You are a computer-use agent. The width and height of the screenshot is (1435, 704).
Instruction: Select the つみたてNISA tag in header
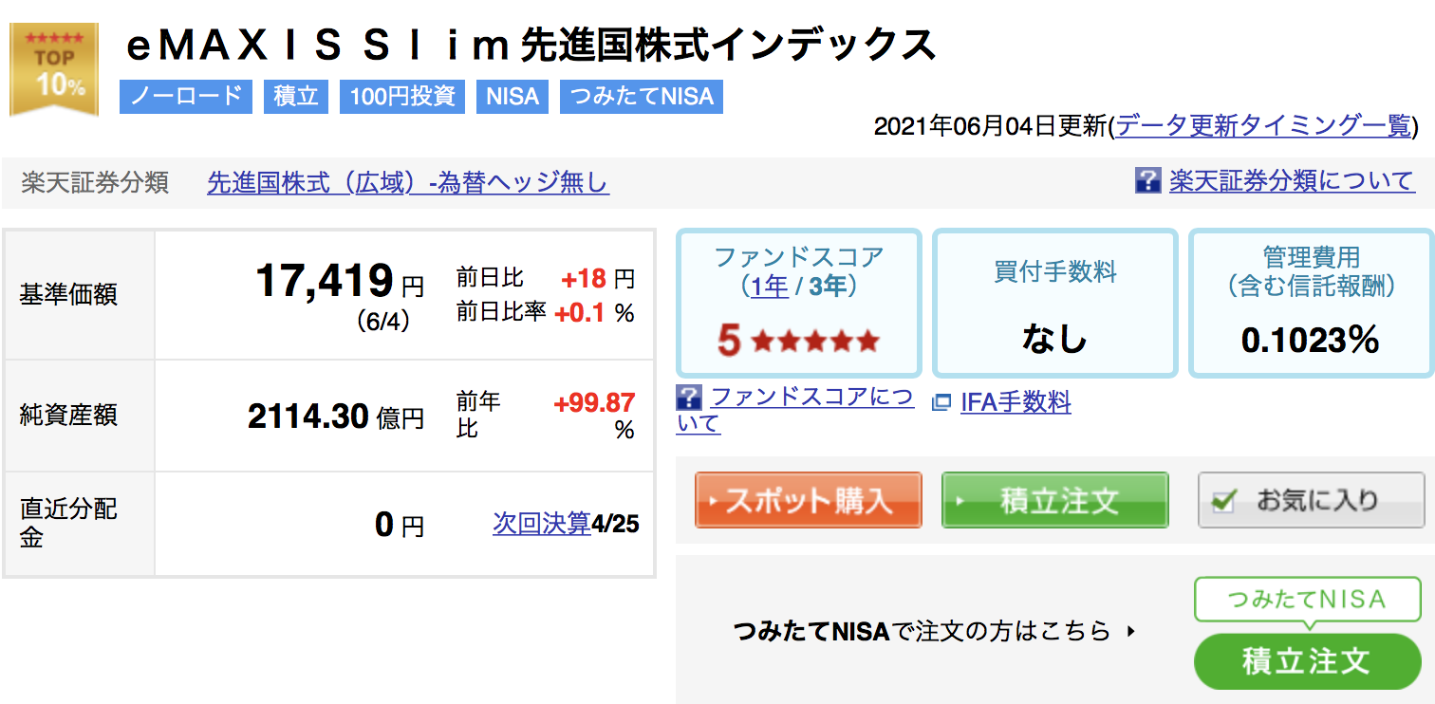[642, 96]
